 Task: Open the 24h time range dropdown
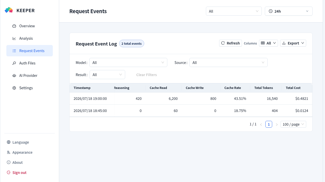289,11
